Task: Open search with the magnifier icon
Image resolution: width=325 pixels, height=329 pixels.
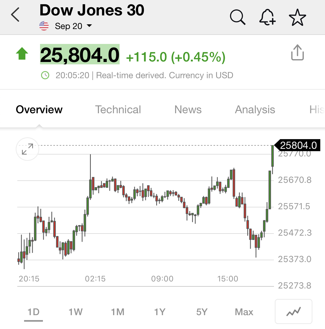Action: (x=238, y=17)
